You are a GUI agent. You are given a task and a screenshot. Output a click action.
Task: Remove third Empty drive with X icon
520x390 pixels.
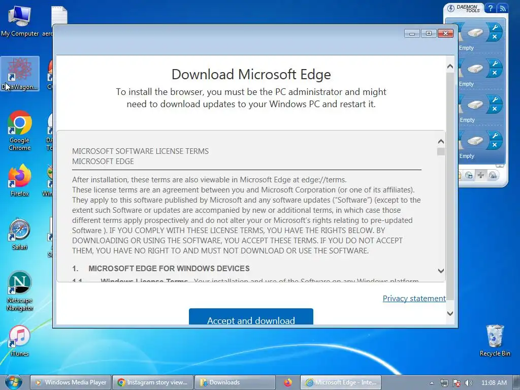point(495,109)
